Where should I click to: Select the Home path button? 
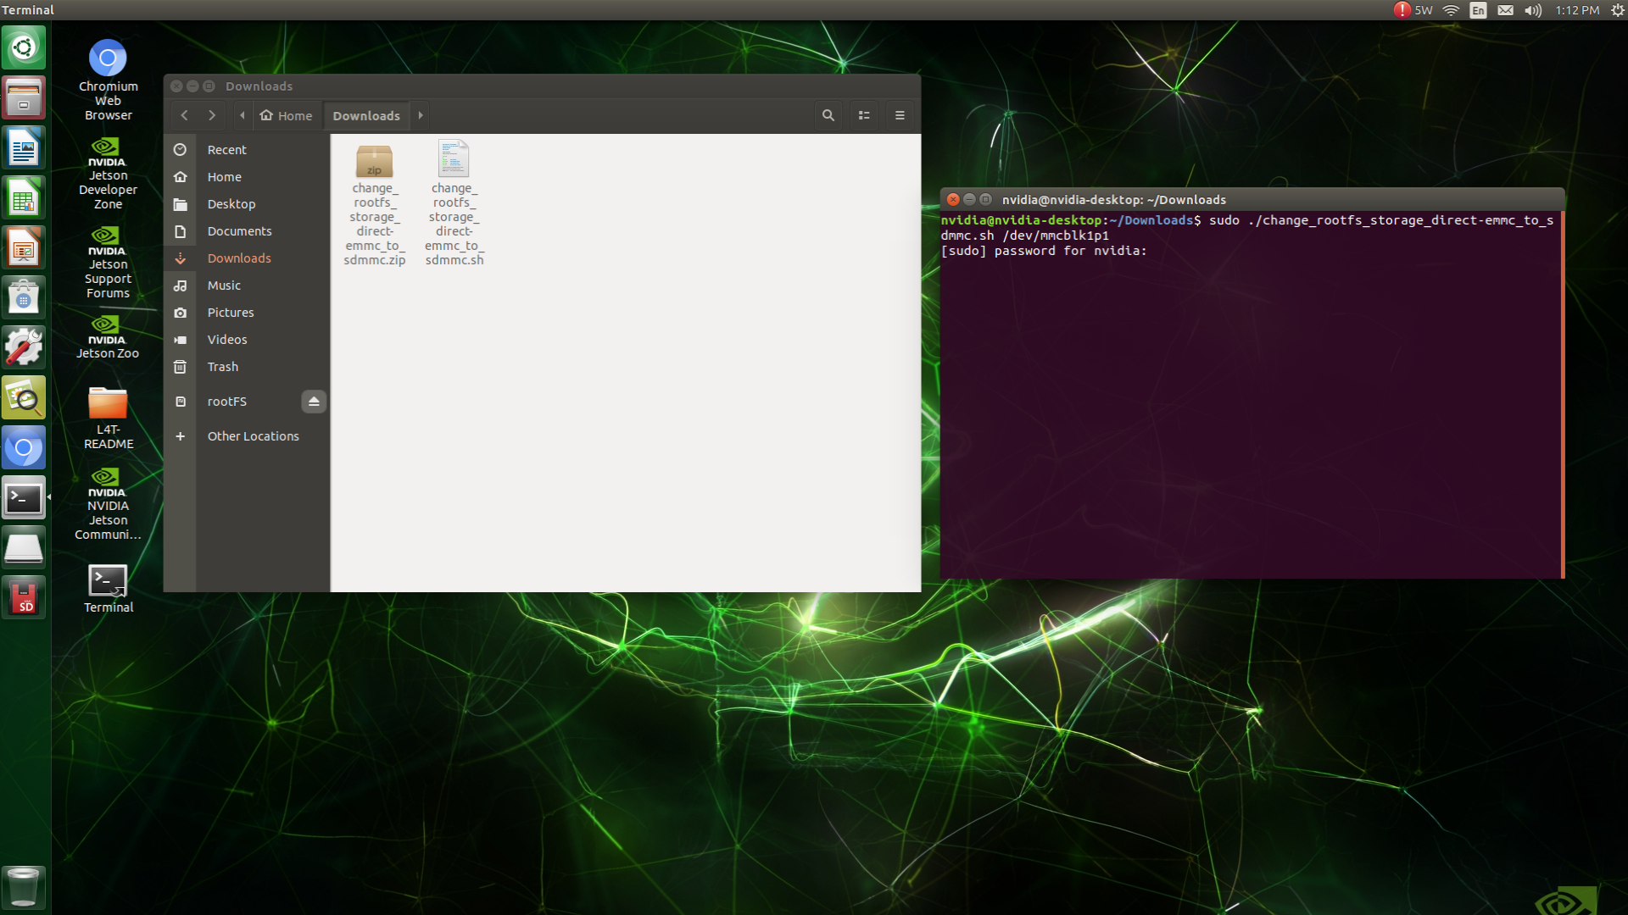click(x=287, y=115)
